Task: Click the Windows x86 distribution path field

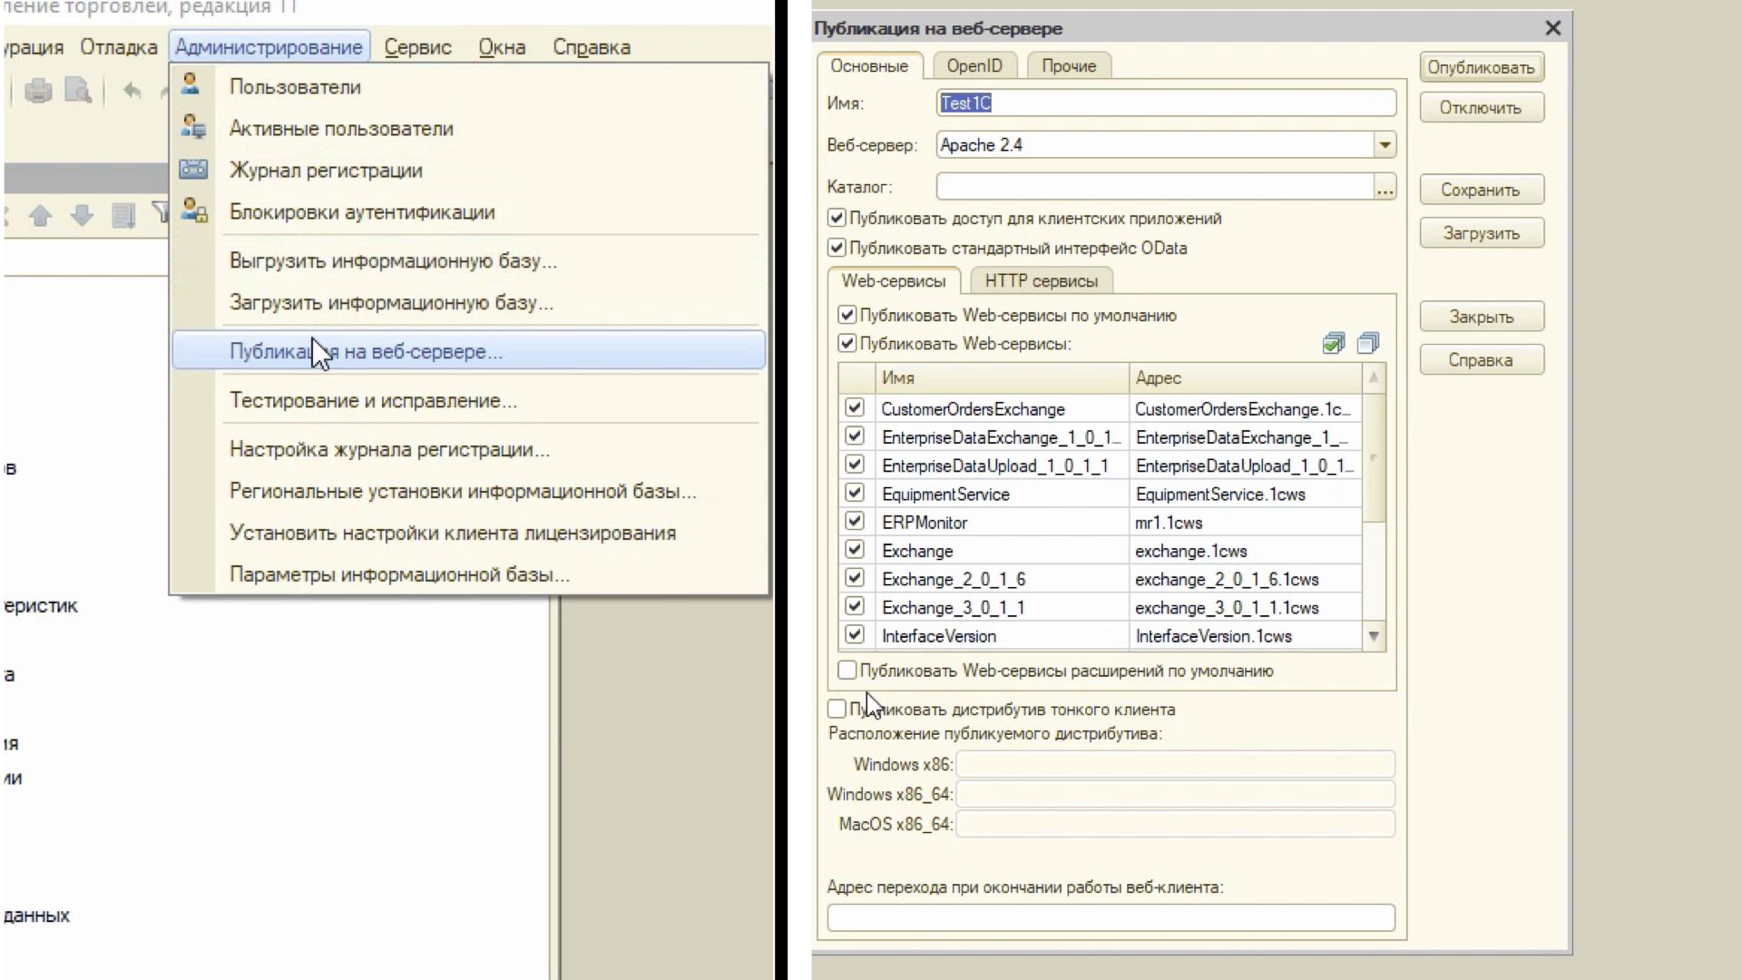Action: (x=1176, y=764)
